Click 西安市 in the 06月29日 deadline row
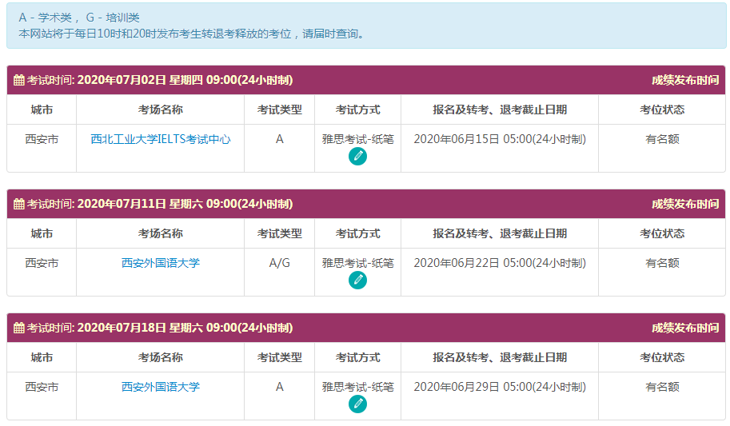 (x=42, y=387)
